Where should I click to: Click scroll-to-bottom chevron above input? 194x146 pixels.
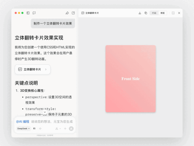point(45,112)
